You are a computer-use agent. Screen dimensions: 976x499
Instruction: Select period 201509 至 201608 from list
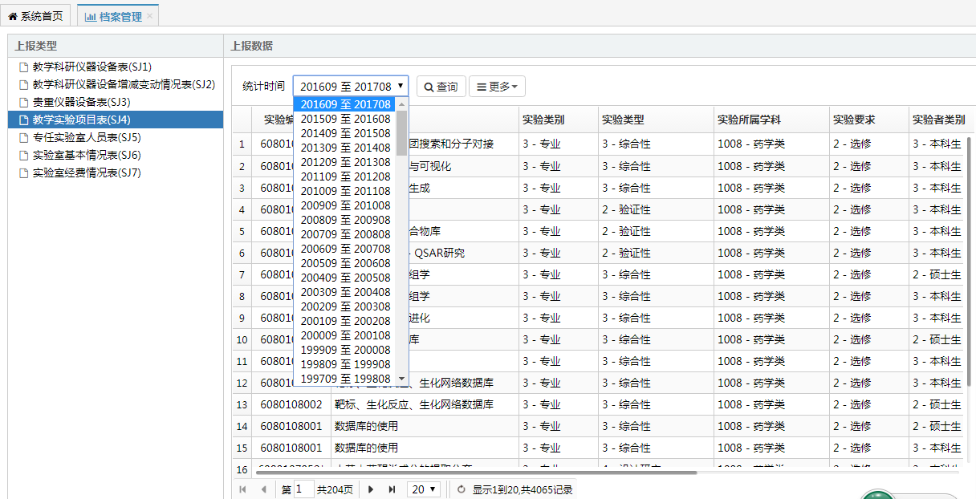pos(345,119)
